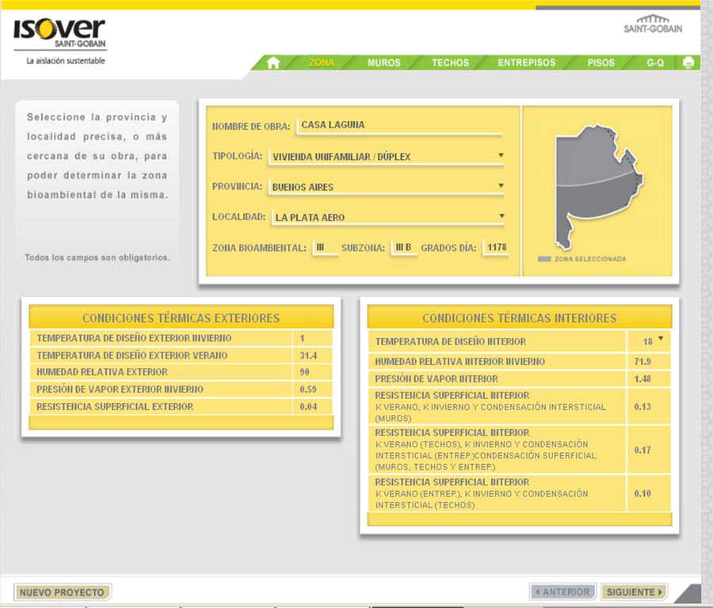Click the Home icon in navigation bar

(x=273, y=63)
